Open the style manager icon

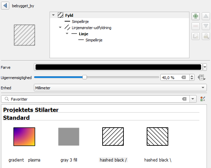pos(202,99)
